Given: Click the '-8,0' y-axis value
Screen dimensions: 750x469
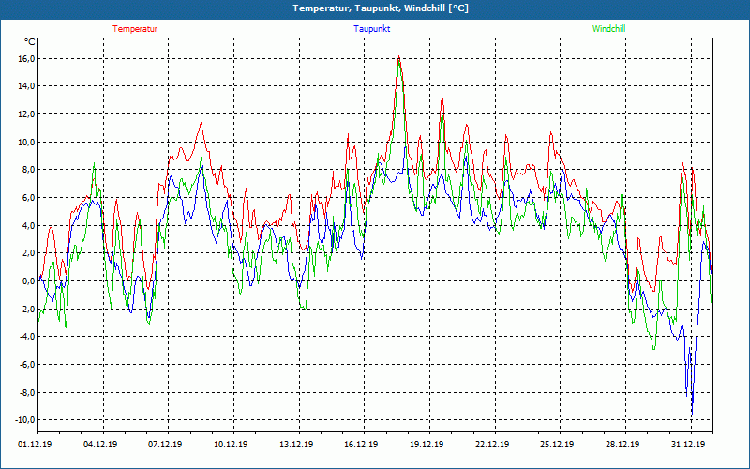Looking at the screenshot, I should (x=27, y=392).
